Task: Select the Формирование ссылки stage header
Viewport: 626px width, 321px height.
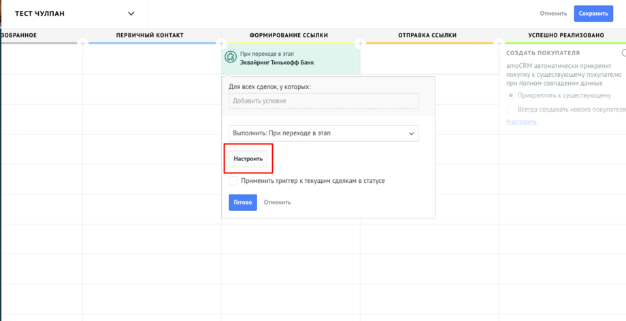Action: coord(289,35)
